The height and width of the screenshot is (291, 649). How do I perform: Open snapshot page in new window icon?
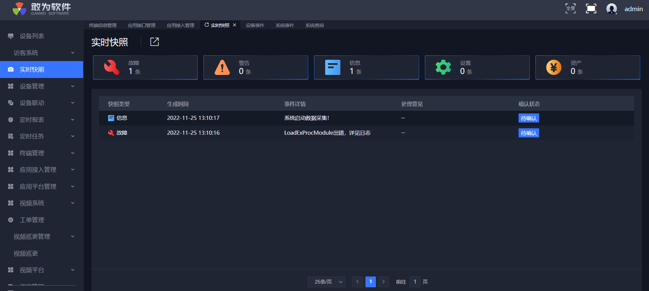[x=154, y=42]
